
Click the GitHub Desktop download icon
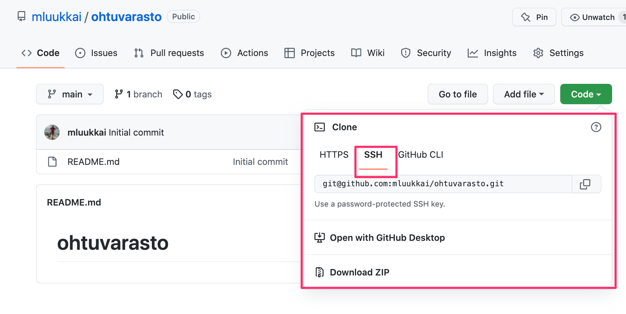[319, 238]
